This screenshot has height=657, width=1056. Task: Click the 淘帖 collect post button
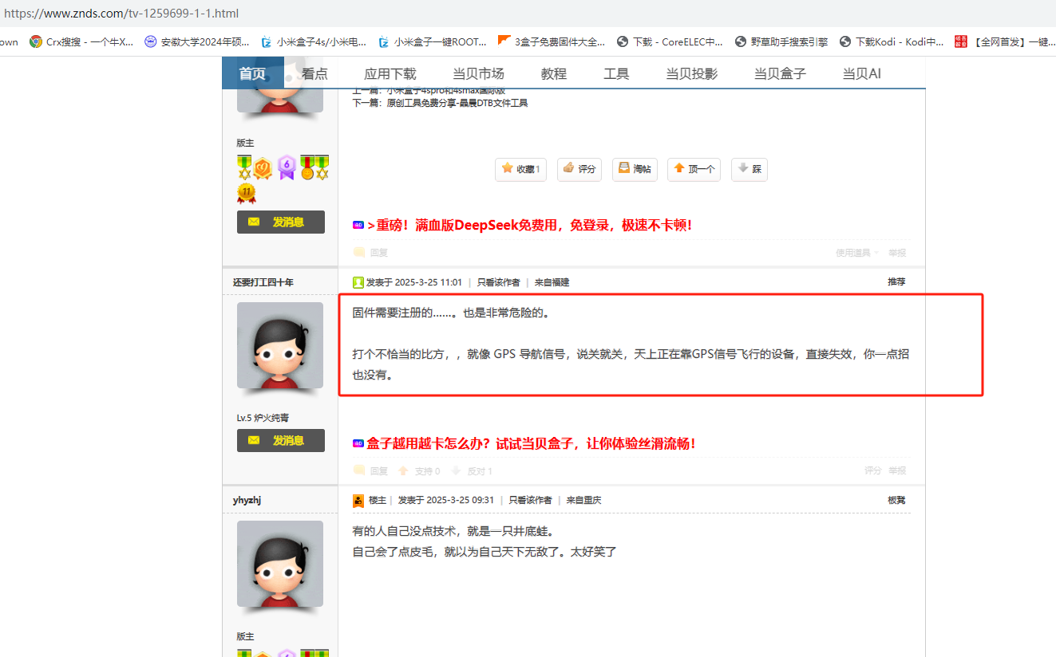tap(635, 169)
